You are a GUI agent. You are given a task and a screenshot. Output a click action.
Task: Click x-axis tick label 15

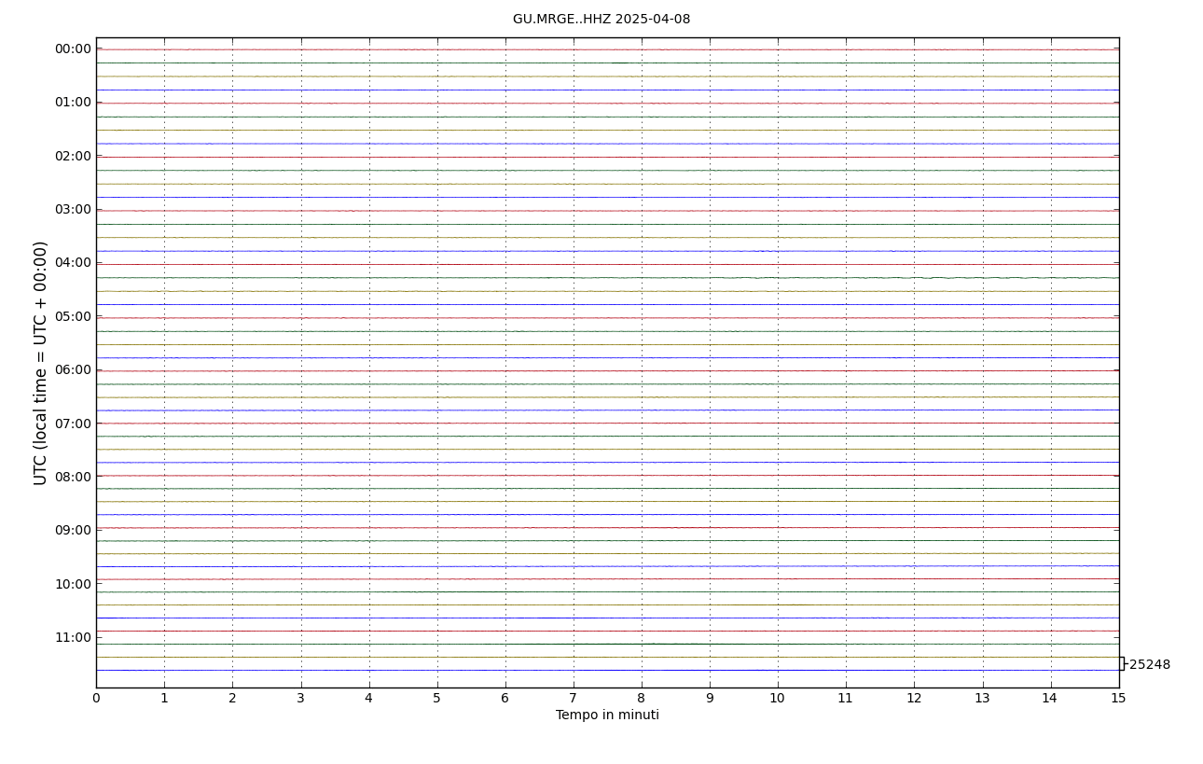(1119, 699)
